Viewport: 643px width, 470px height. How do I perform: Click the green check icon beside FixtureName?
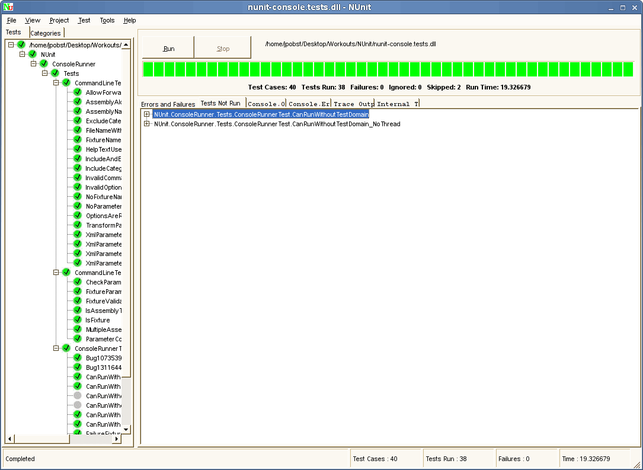click(78, 139)
